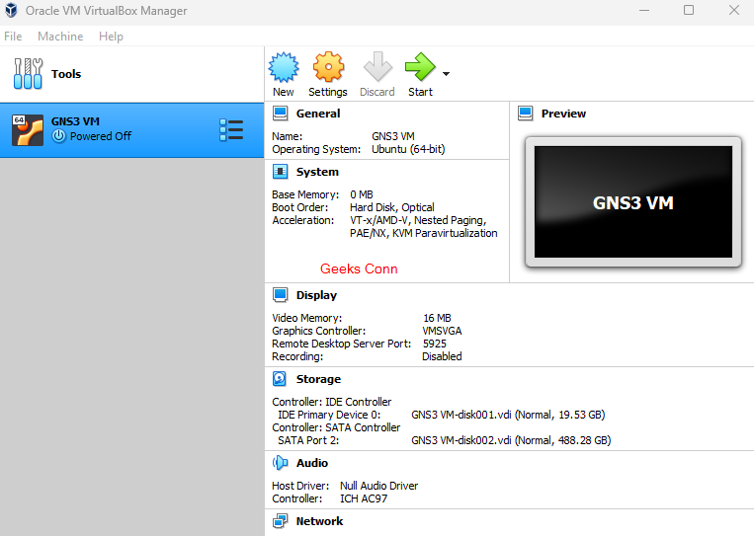Click the Boot Order value Hard Disk, Optical
The width and height of the screenshot is (754, 536).
392,207
